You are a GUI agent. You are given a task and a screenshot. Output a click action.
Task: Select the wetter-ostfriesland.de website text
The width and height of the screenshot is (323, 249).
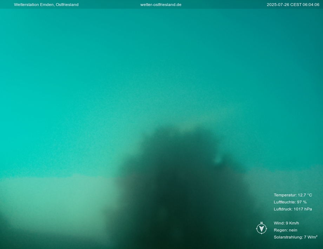point(161,5)
